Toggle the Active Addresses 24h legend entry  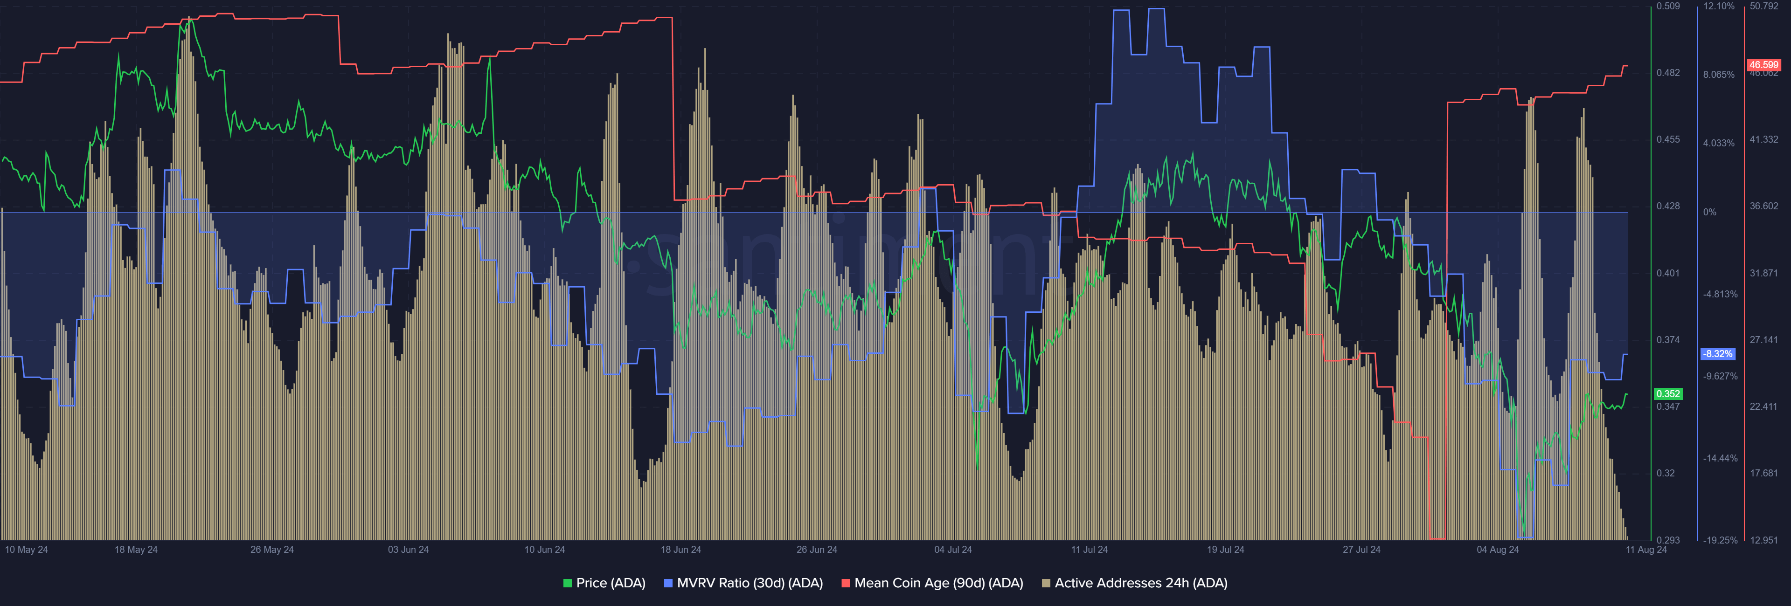[x=1135, y=583]
